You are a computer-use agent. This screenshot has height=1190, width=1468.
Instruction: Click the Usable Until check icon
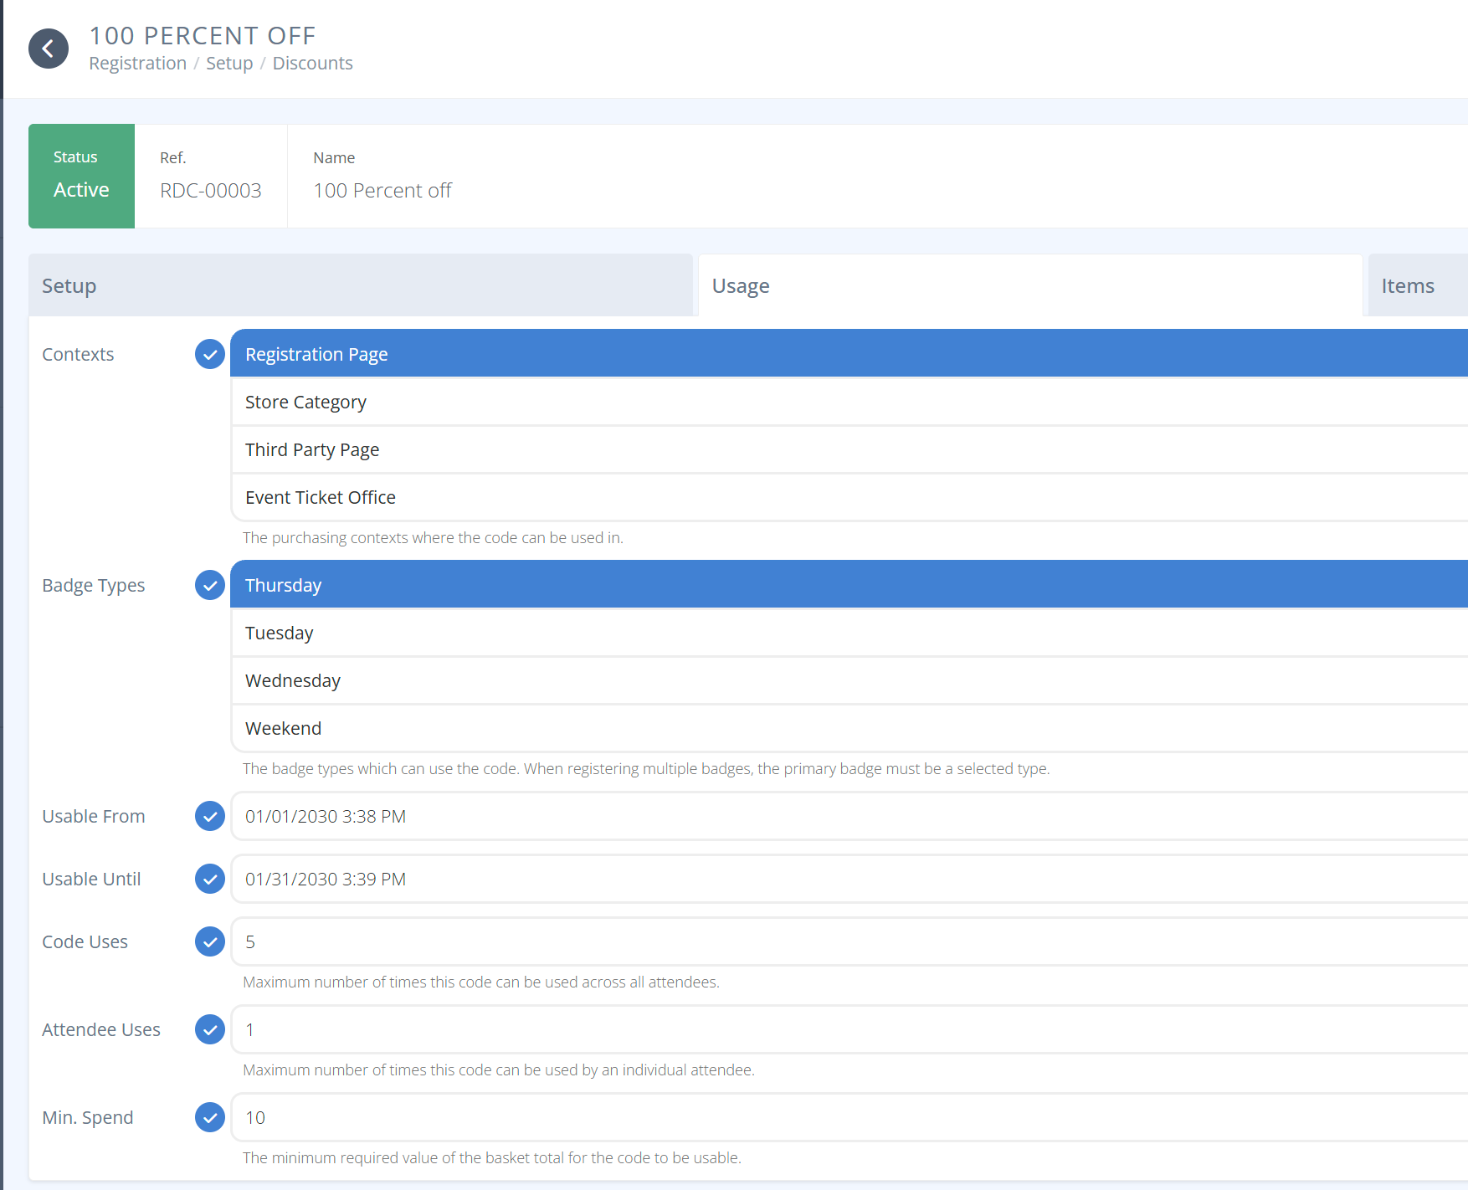click(209, 879)
